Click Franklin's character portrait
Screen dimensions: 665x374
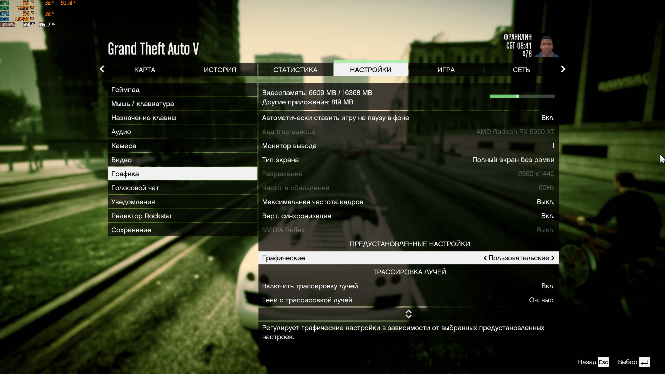pos(547,45)
